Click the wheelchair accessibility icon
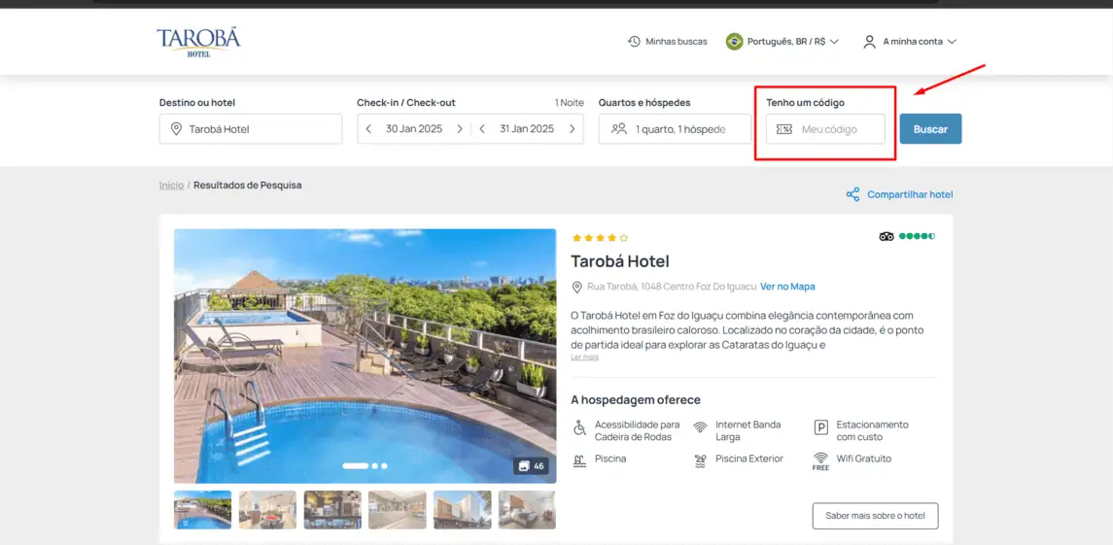Screen dimensions: 1113x545 pos(580,427)
